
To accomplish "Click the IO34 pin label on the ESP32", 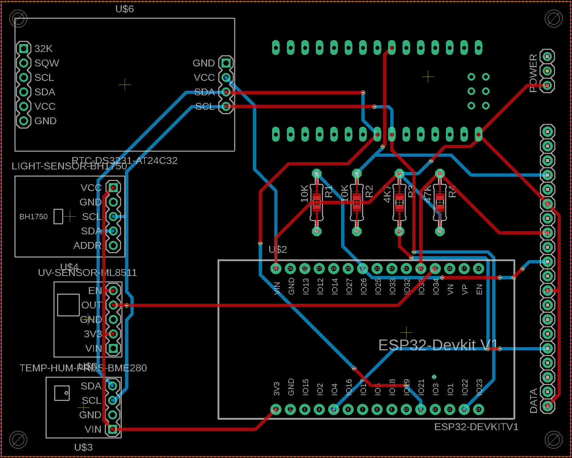I will [x=436, y=286].
